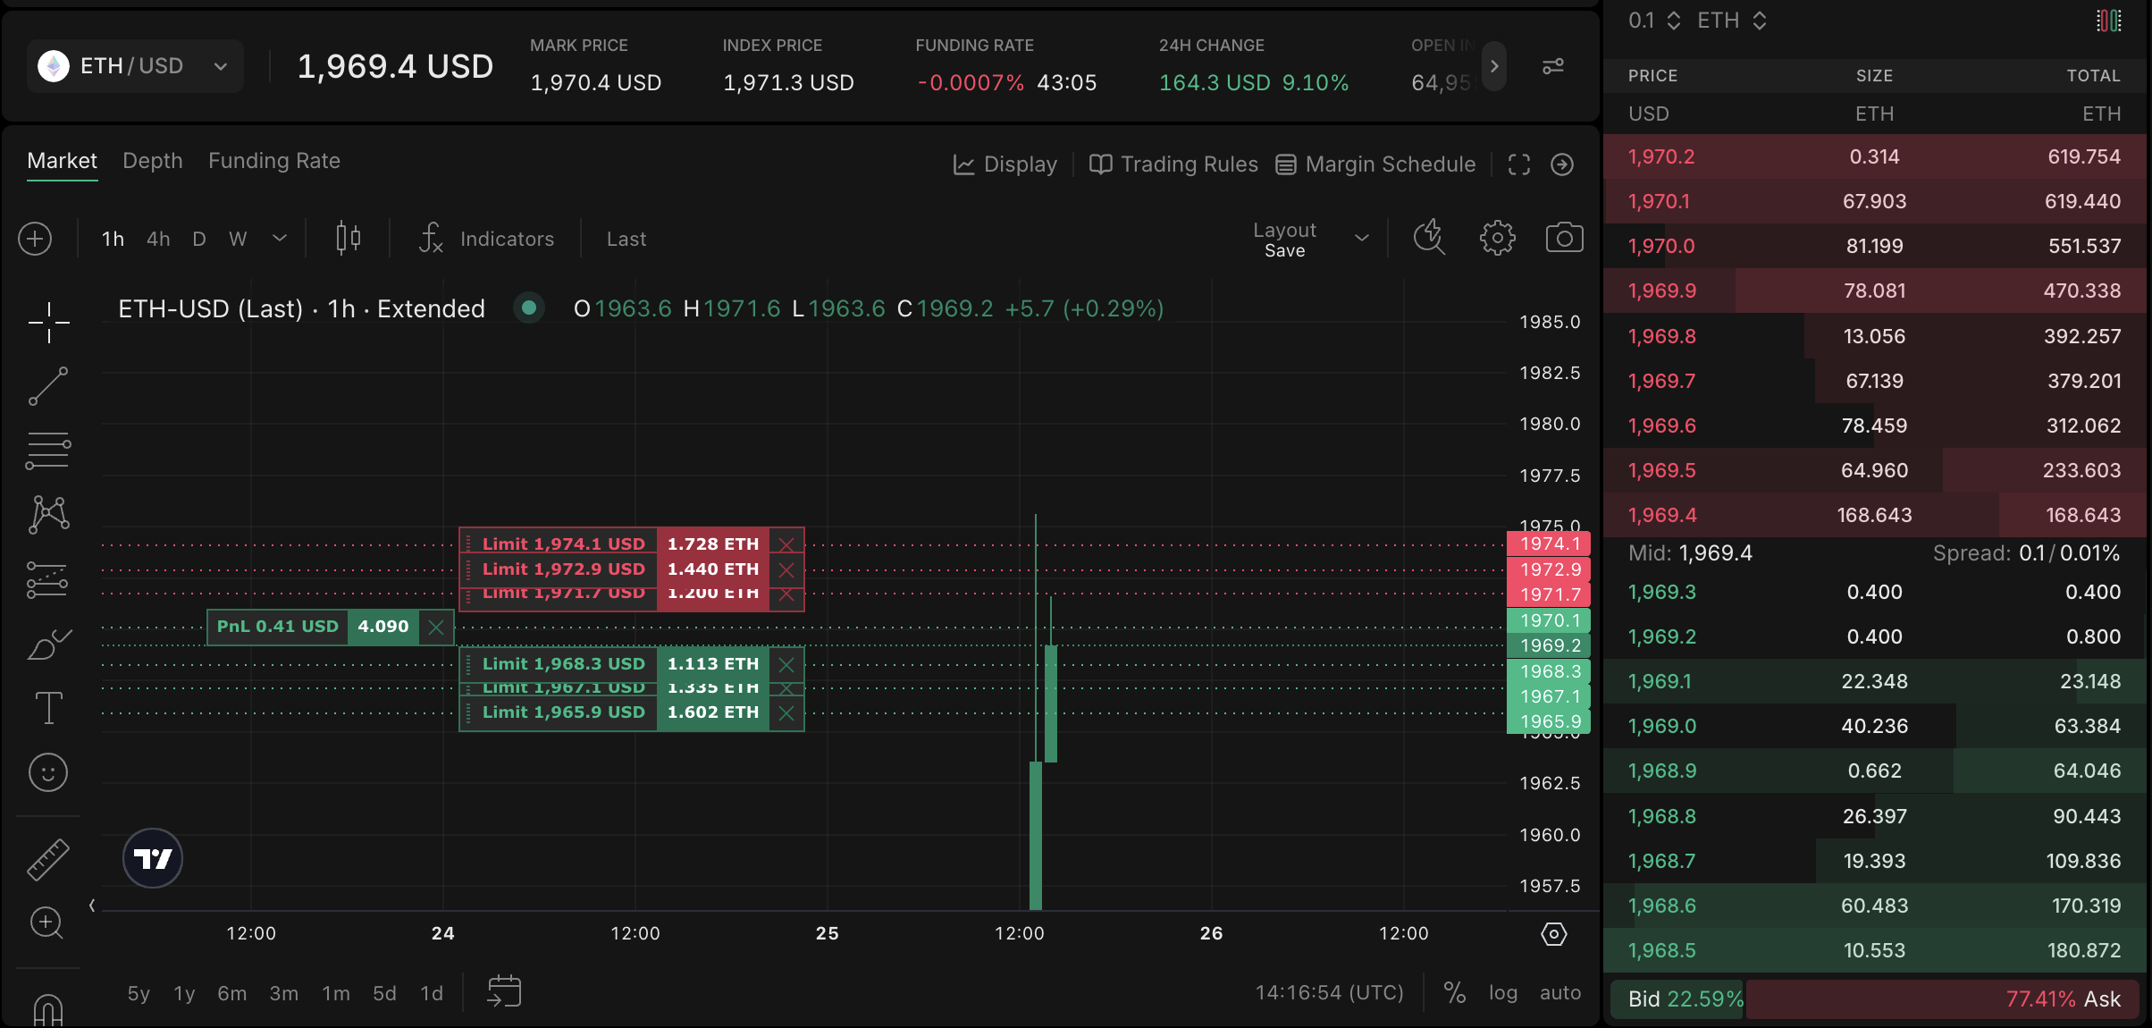The image size is (2152, 1028).
Task: Expand the timeframe dropdown next to W
Action: (x=280, y=239)
